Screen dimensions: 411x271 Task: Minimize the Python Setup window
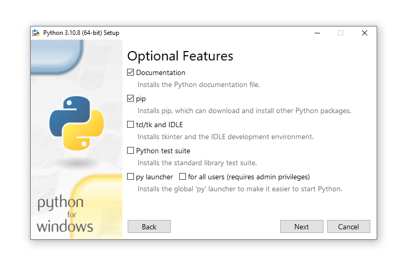tap(317, 33)
